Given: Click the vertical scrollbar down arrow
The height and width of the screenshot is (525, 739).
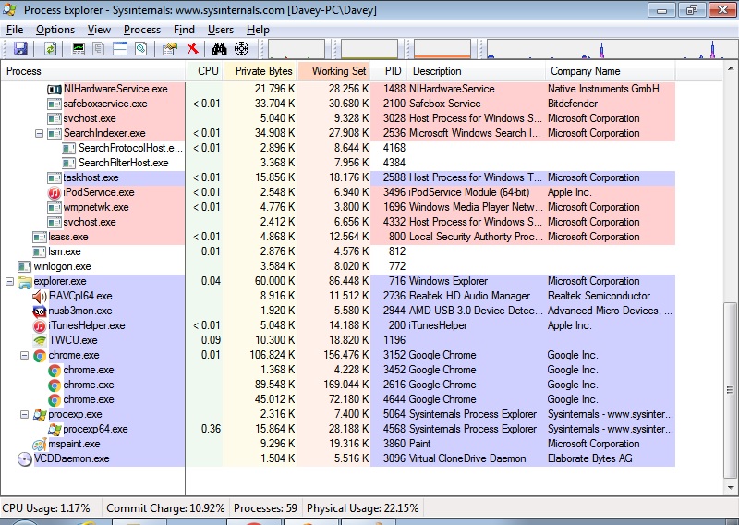Looking at the screenshot, I should (731, 488).
